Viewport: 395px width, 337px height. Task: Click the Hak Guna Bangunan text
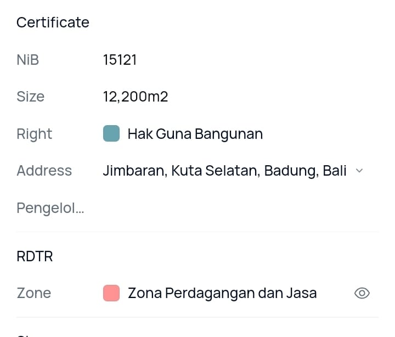(195, 133)
